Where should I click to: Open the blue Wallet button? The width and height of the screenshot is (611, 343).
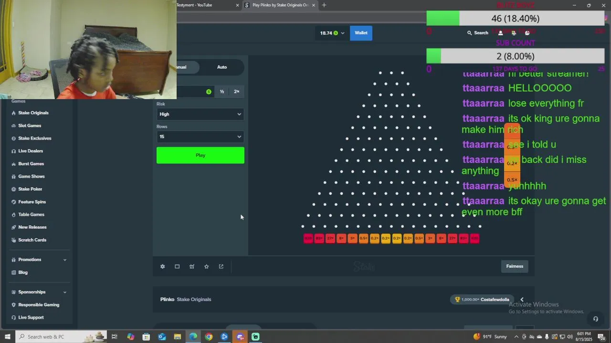[x=361, y=33]
